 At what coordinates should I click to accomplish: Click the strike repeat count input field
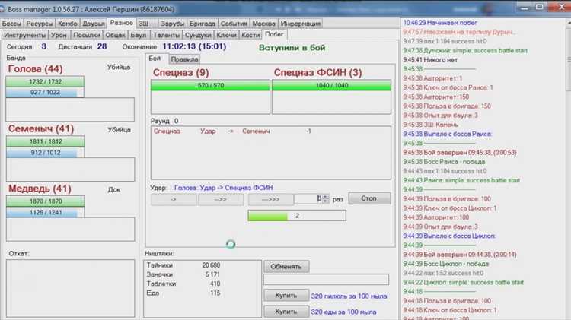coord(308,198)
